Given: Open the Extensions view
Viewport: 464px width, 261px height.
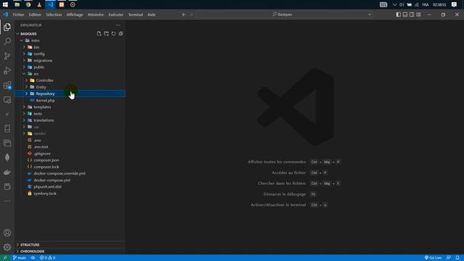Looking at the screenshot, I should pos(7,86).
